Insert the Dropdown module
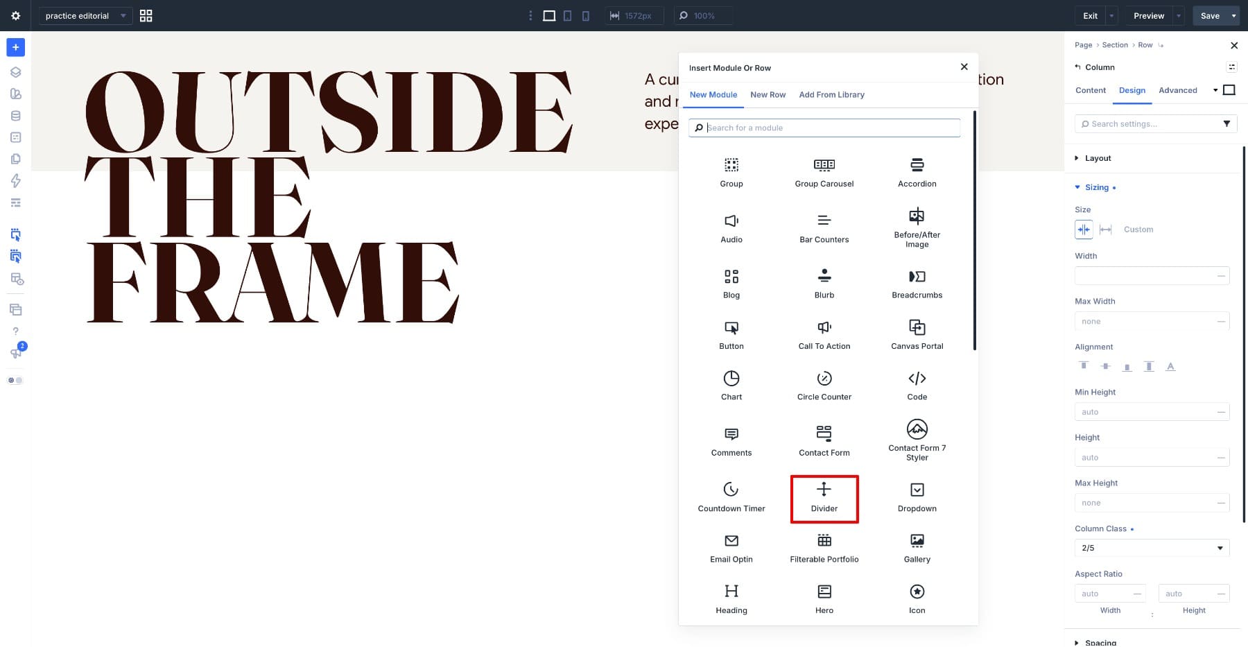Viewport: 1248px width, 647px height. [x=917, y=497]
